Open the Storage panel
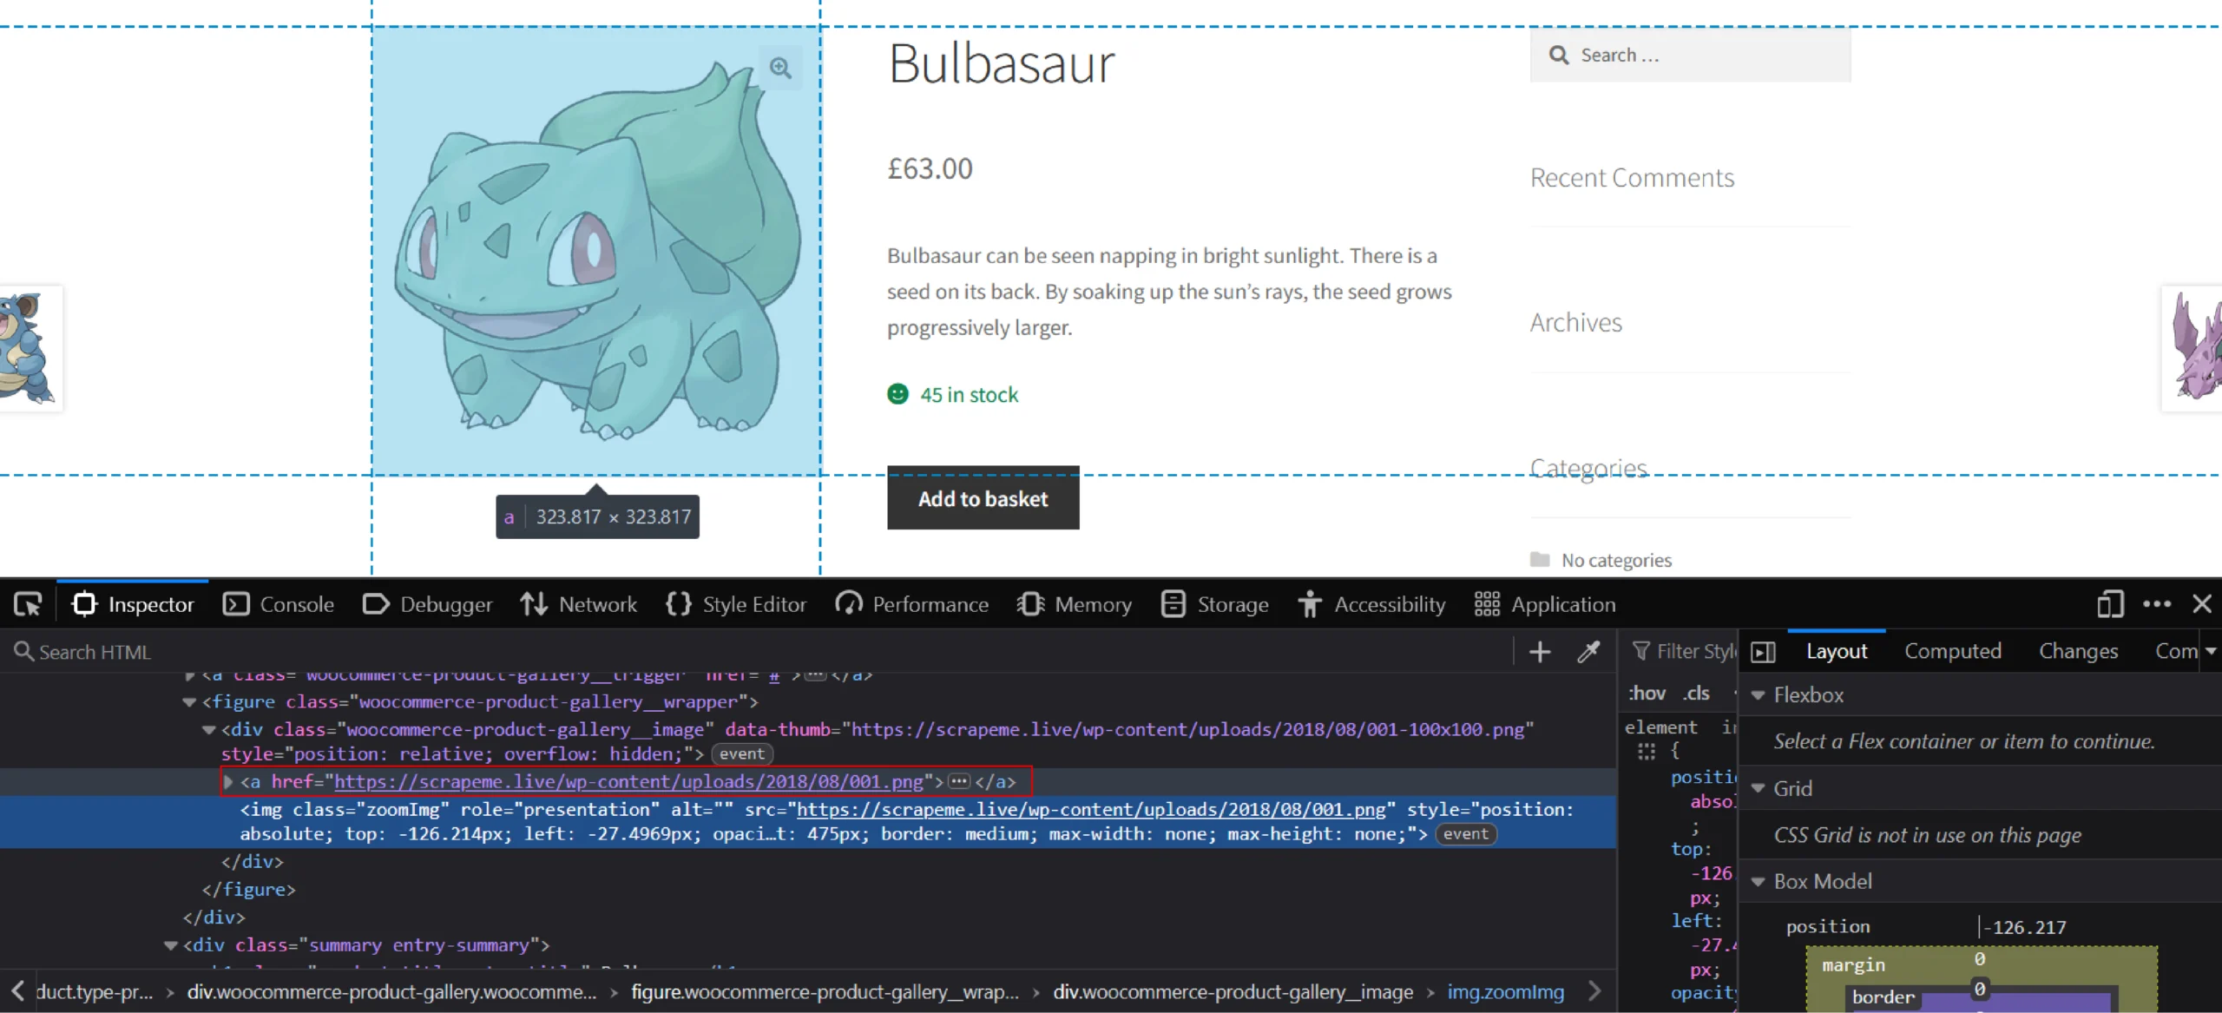 1215,604
